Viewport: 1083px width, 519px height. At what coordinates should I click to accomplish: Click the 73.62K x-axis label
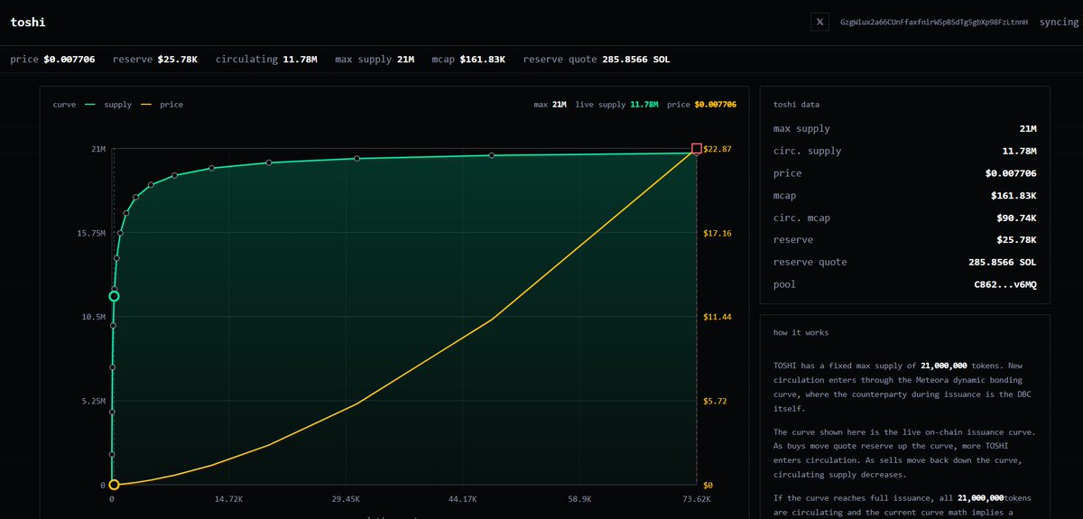click(x=696, y=498)
